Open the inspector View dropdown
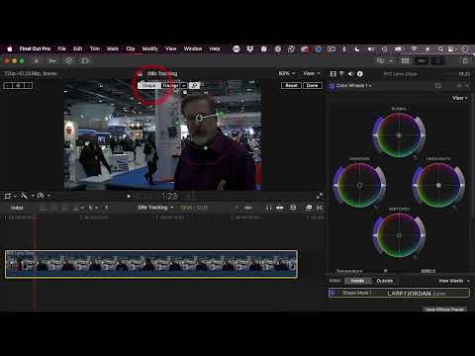 tap(460, 98)
